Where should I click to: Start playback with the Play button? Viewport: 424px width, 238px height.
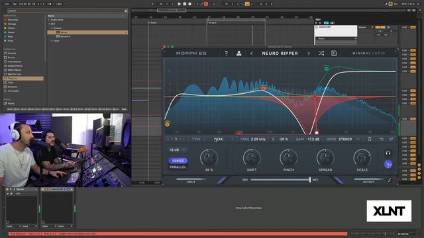[x=179, y=4]
